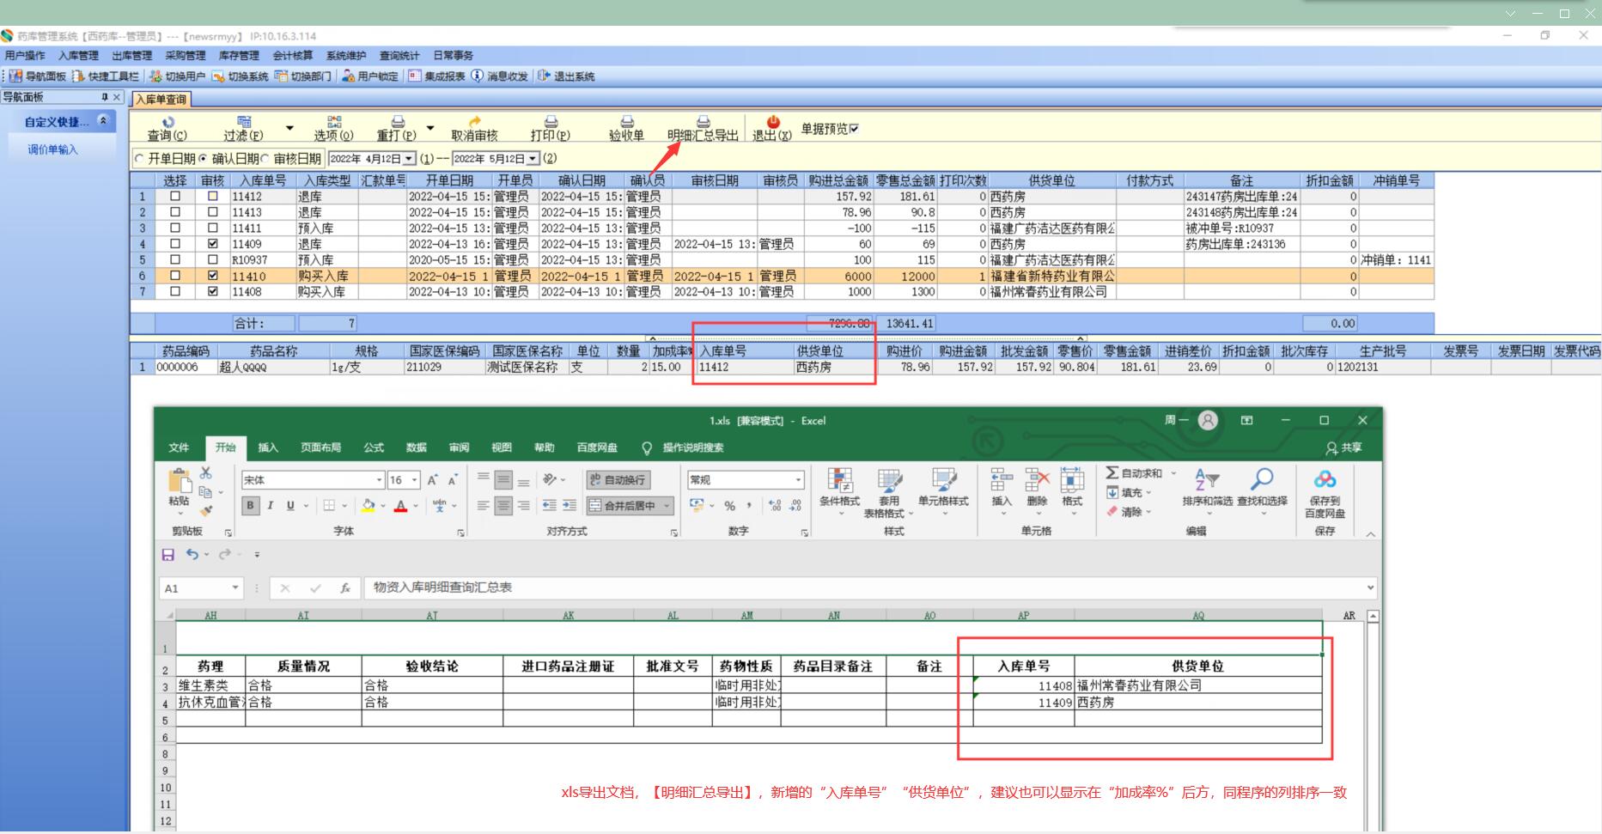The height and width of the screenshot is (834, 1602).
Task: Click 自动求和 AutoSum in Excel
Action: point(1135,473)
